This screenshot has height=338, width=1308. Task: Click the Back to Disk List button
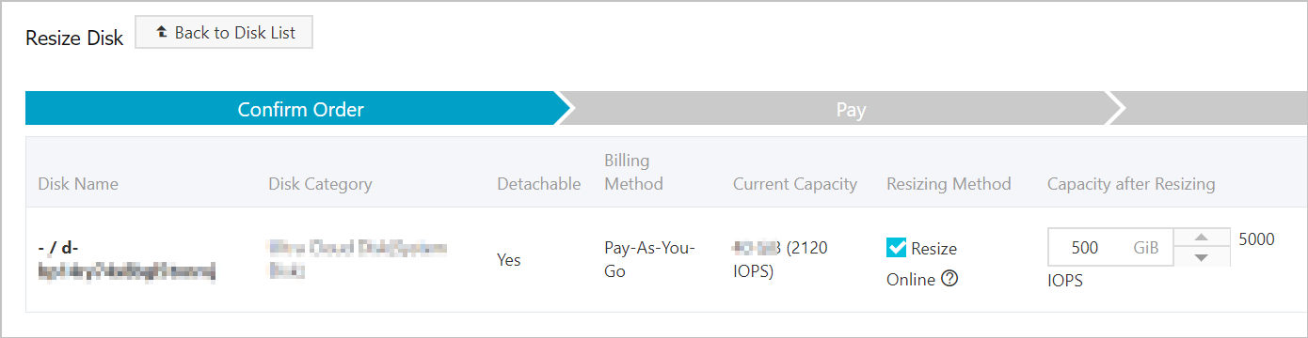click(224, 33)
